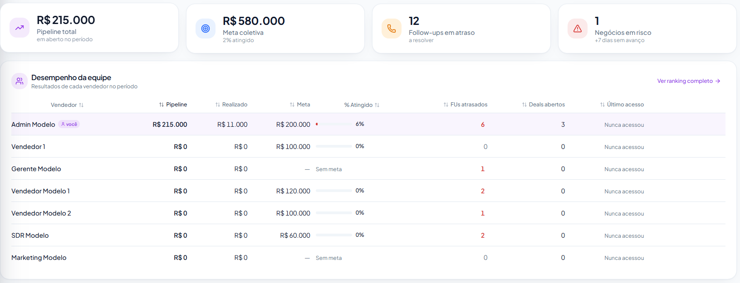Click Admin Modelo's R$ 11.000 realizado value
Screen dimensions: 740x283
pyautogui.click(x=232, y=125)
